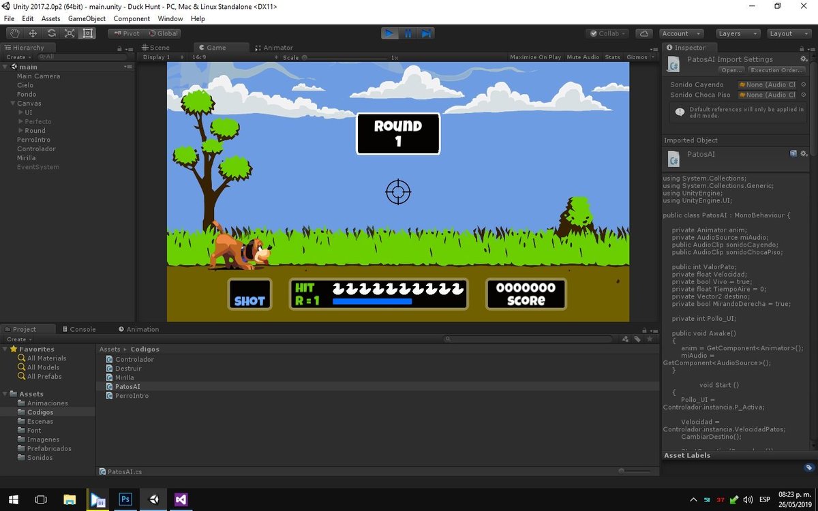Save search star in Project panel

pyautogui.click(x=650, y=339)
